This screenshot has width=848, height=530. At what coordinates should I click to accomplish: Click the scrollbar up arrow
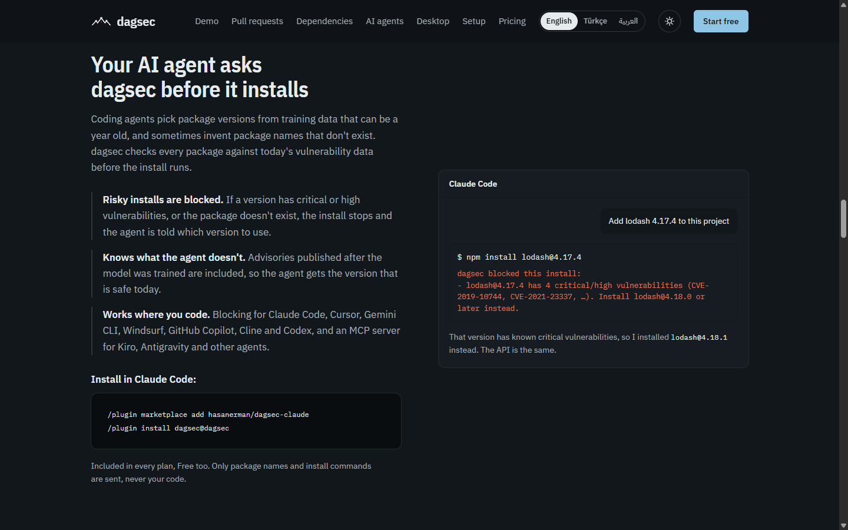[x=843, y=4]
